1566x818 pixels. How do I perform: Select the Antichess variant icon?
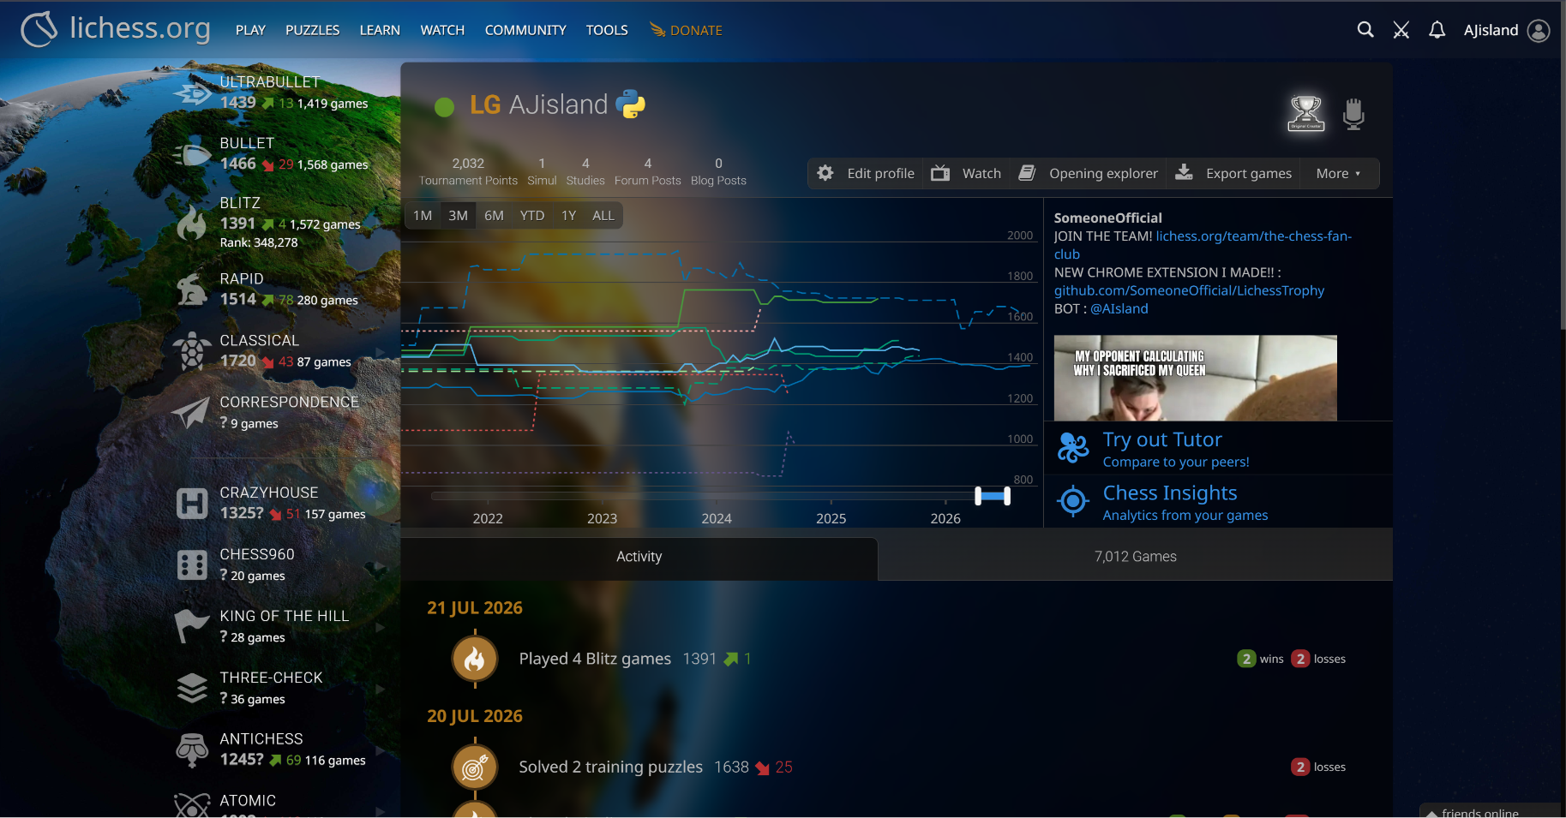(192, 750)
